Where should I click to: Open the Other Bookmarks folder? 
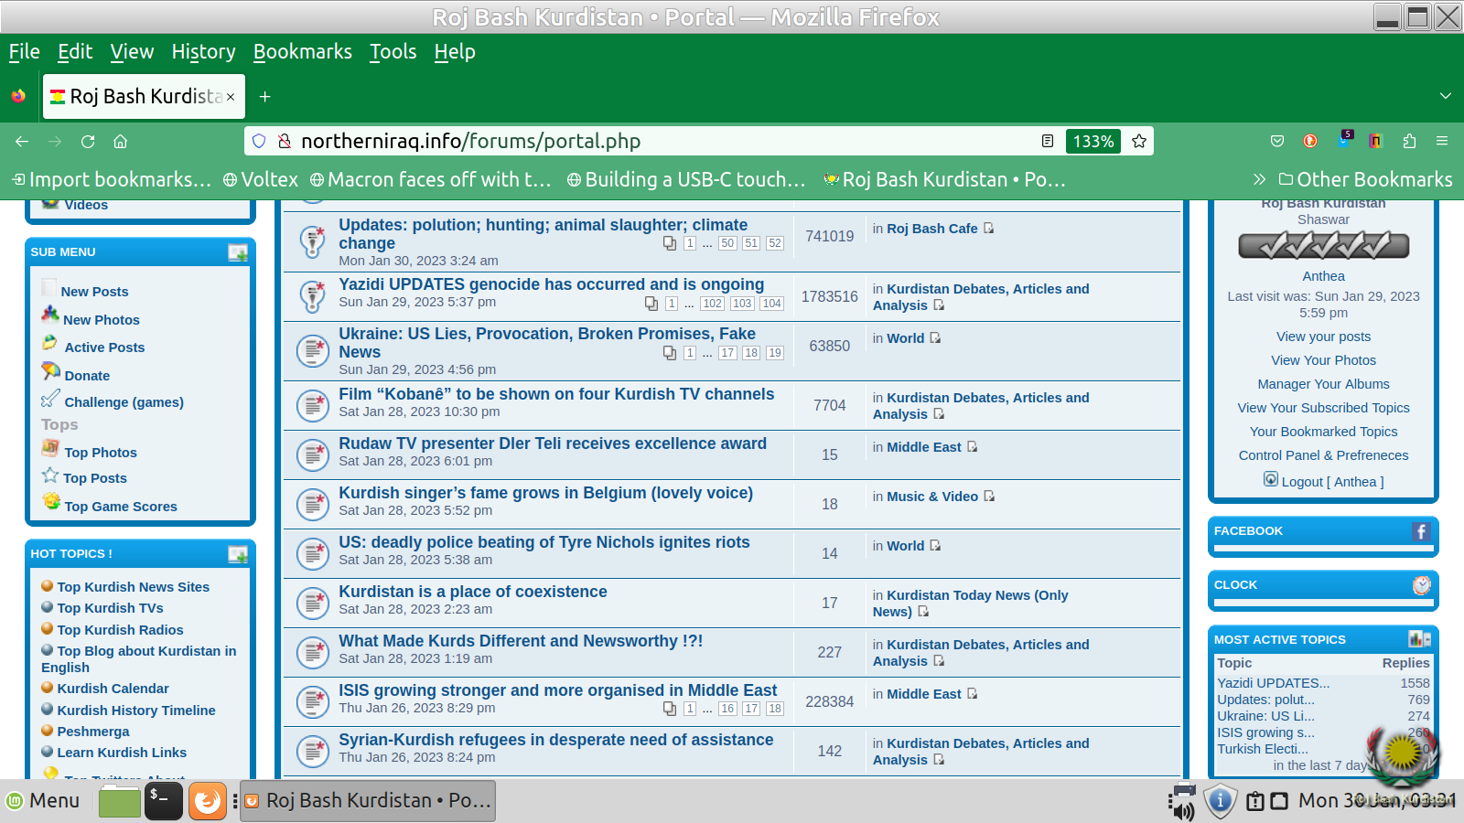point(1365,179)
